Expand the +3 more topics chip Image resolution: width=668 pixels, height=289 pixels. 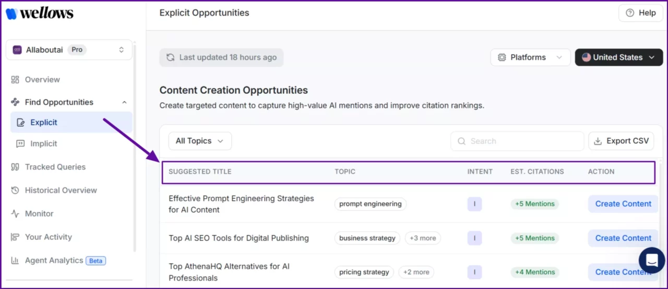pos(423,238)
